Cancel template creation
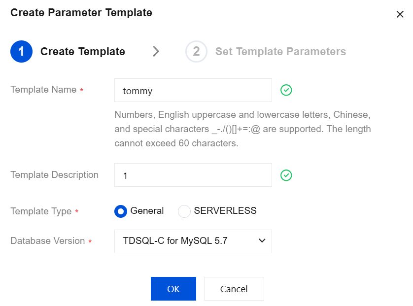413x306 pixels. [234, 289]
